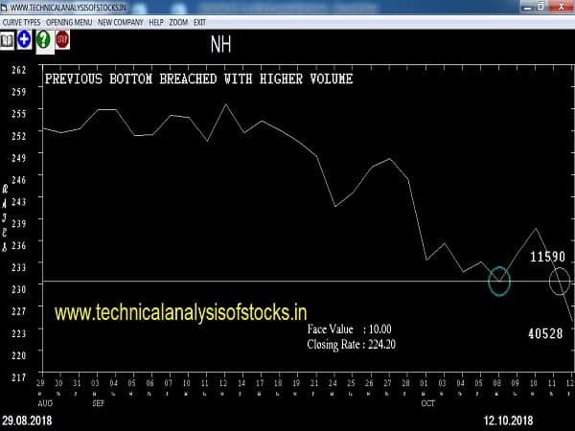
Task: Click the teal circle marker on chart
Action: click(499, 281)
